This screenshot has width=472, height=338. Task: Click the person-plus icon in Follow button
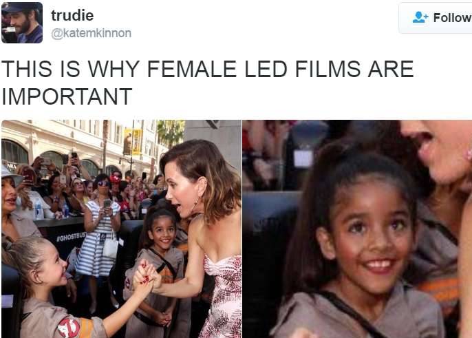(420, 17)
